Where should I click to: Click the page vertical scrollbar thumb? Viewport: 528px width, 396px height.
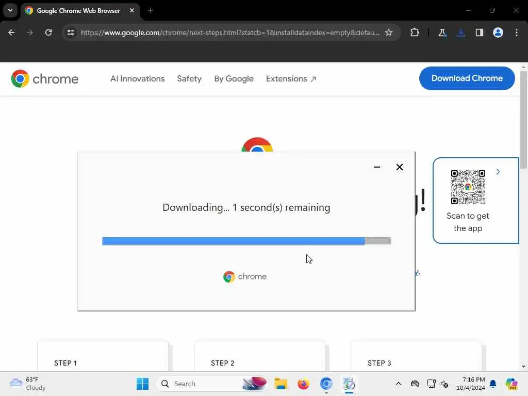coord(523,120)
